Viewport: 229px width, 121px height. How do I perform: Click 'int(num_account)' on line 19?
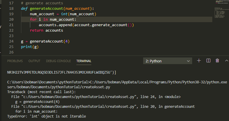(x=79, y=14)
